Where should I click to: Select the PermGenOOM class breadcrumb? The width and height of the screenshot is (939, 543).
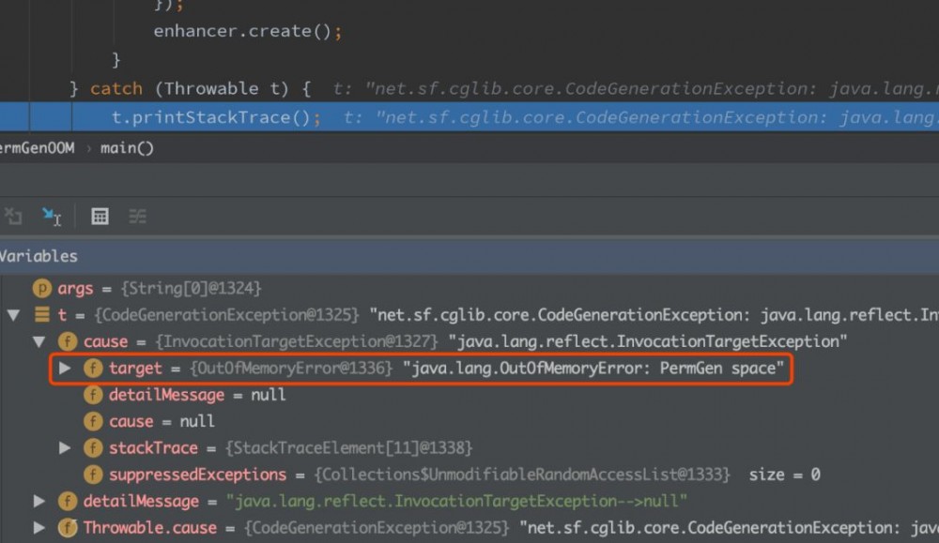pos(38,148)
